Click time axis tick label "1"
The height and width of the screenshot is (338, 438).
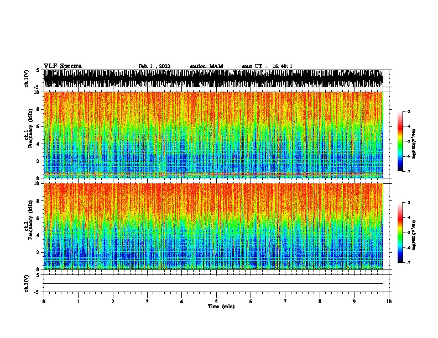coord(78,301)
